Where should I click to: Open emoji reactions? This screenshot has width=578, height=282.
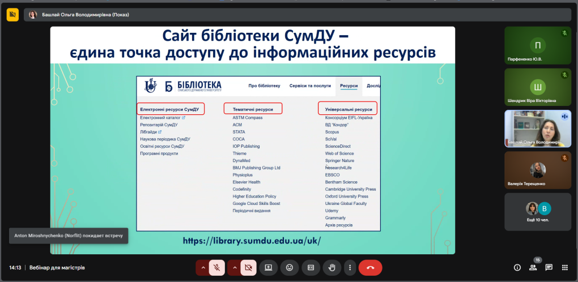[290, 267]
